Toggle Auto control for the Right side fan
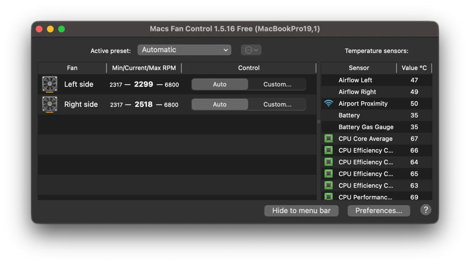 [x=219, y=104]
